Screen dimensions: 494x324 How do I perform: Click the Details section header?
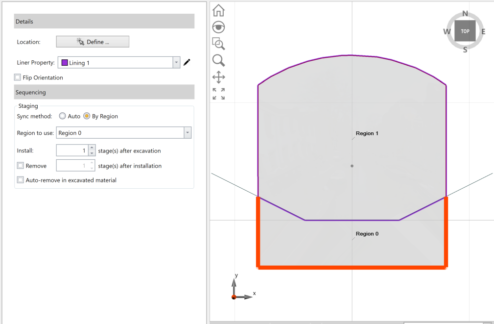pyautogui.click(x=104, y=22)
